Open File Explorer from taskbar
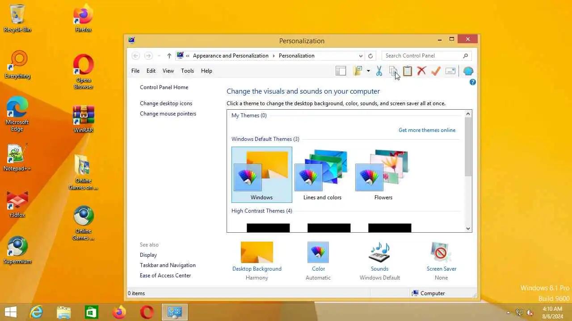This screenshot has height=321, width=572. (63, 313)
